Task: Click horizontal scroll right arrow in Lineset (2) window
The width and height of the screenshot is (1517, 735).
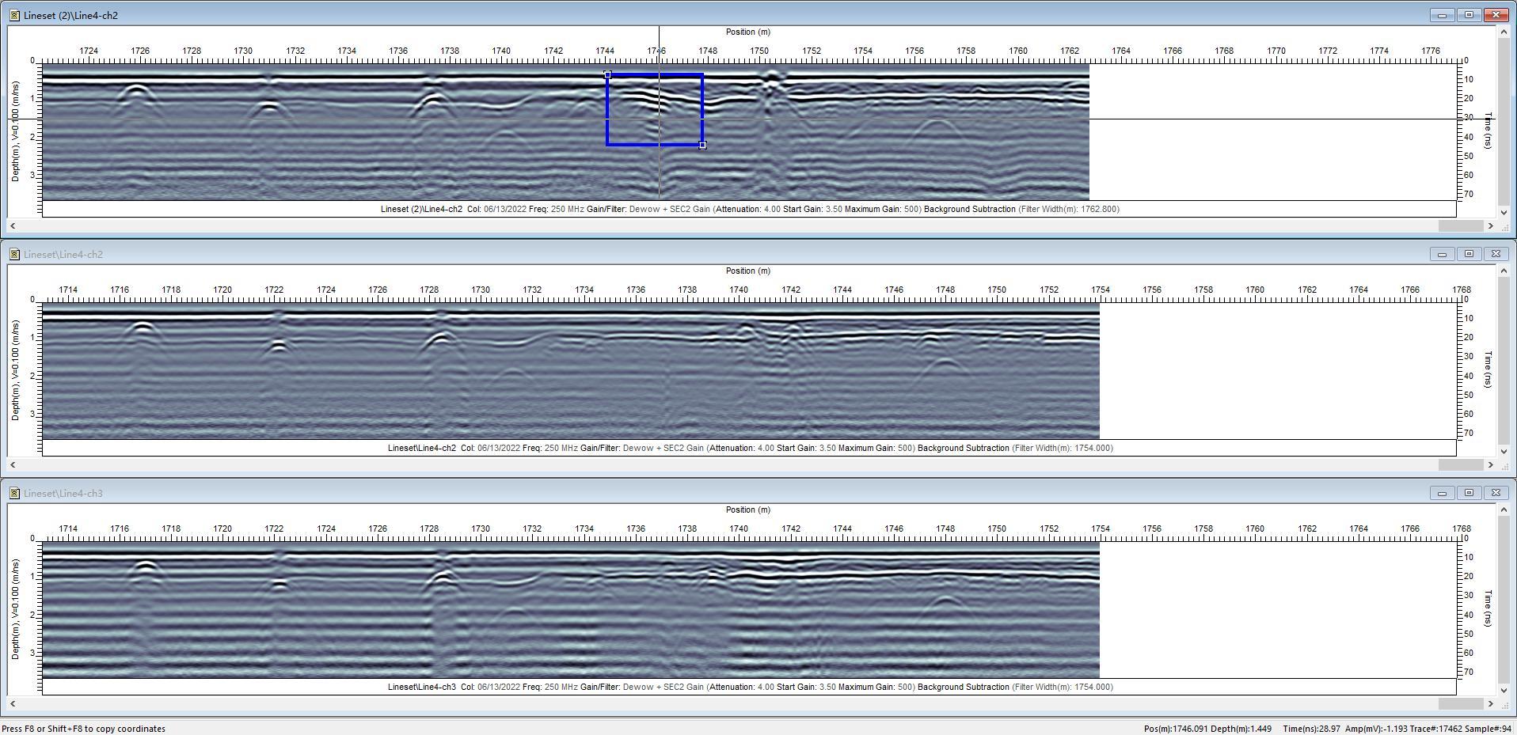Action: click(x=1491, y=225)
